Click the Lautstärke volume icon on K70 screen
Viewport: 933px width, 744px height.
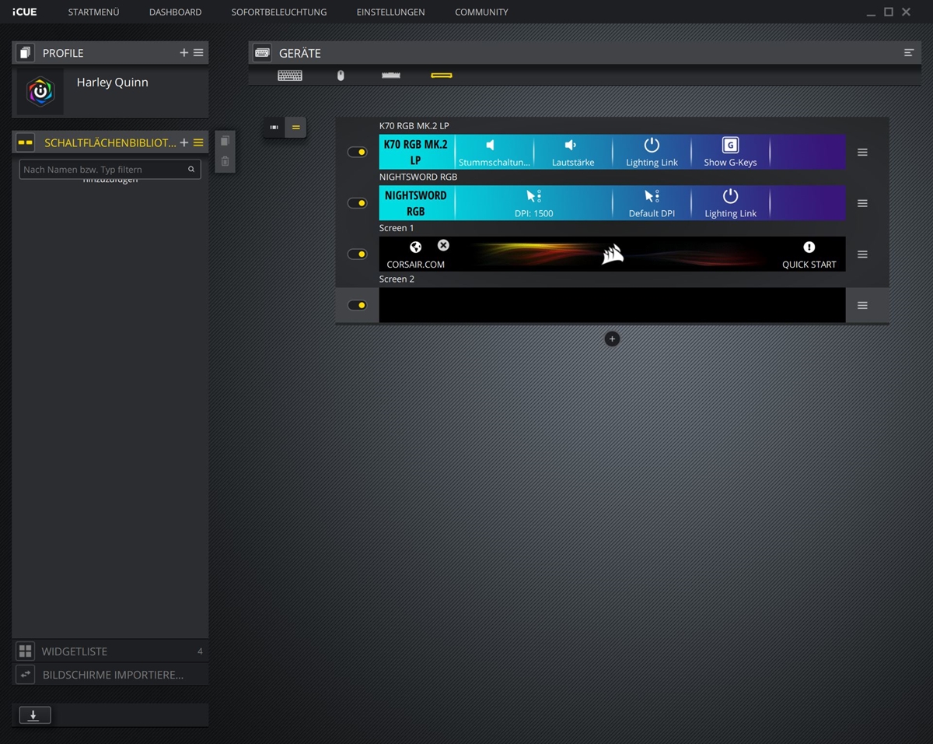[x=571, y=146]
